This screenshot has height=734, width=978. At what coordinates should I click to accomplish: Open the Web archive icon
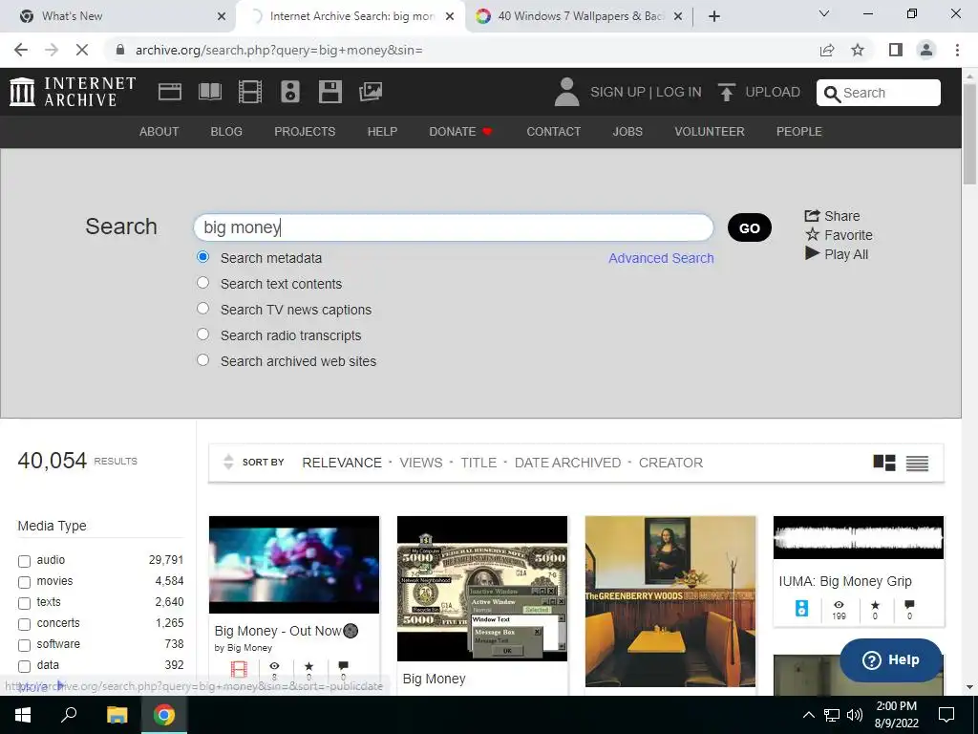tap(170, 92)
